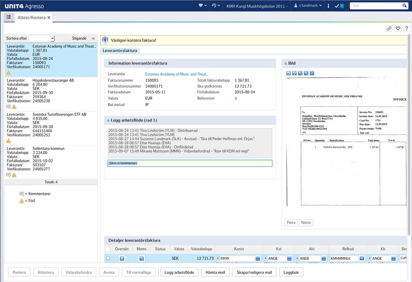This screenshot has width=412, height=282.
Task: Close the Attest/Kontera tab
Action: click(49, 18)
